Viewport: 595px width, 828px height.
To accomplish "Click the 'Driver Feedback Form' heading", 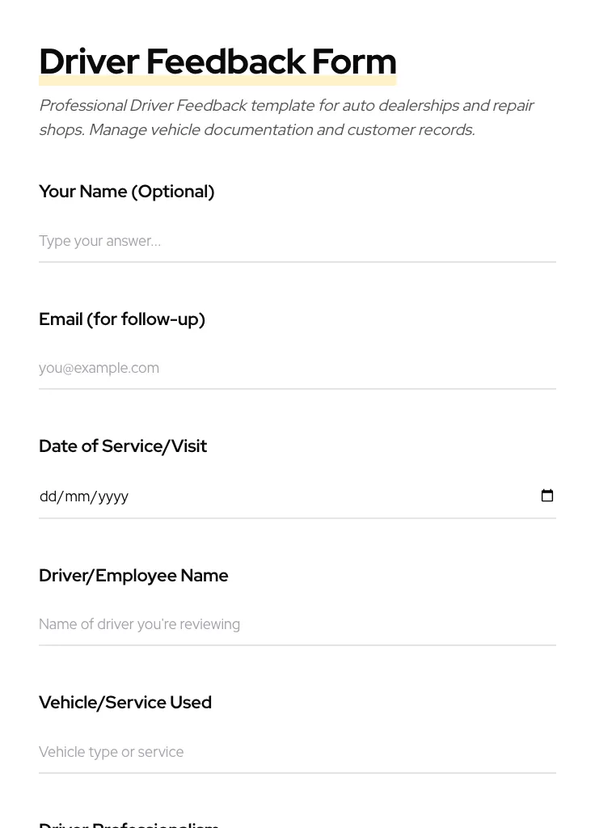I will [217, 61].
